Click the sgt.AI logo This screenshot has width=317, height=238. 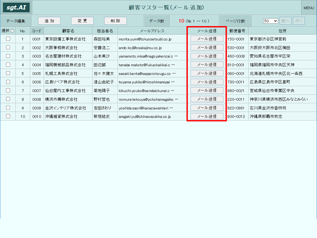[16, 8]
